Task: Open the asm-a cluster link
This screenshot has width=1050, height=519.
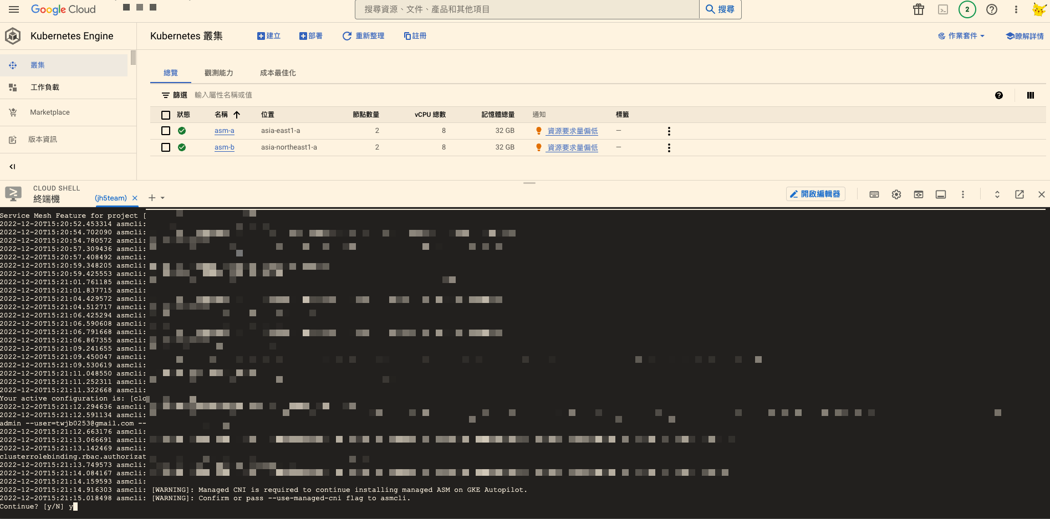Action: click(225, 131)
